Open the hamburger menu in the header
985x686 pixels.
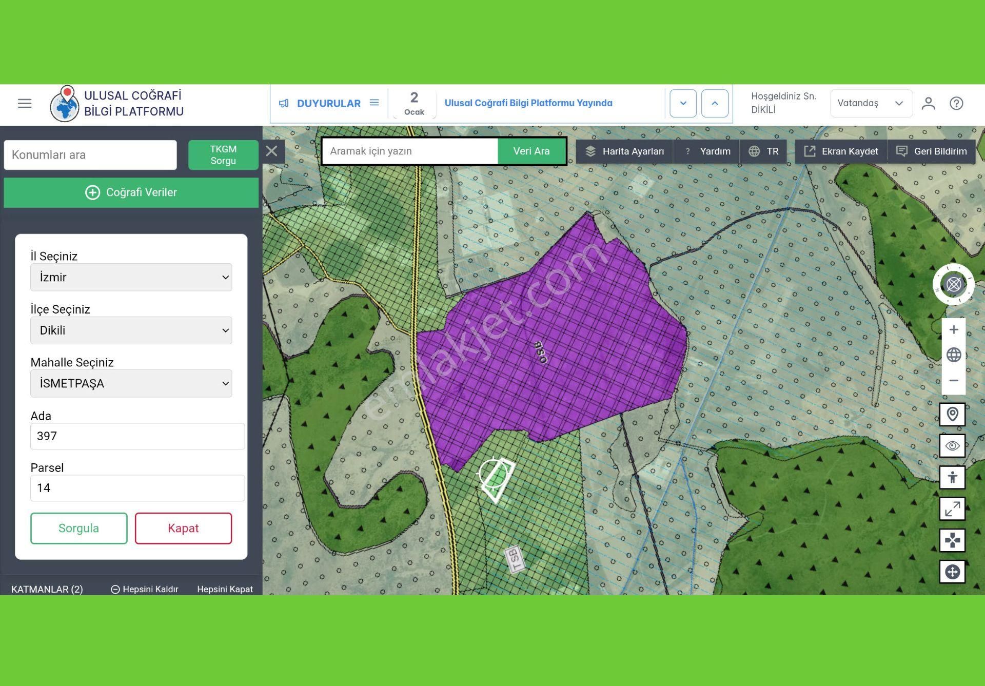25,104
